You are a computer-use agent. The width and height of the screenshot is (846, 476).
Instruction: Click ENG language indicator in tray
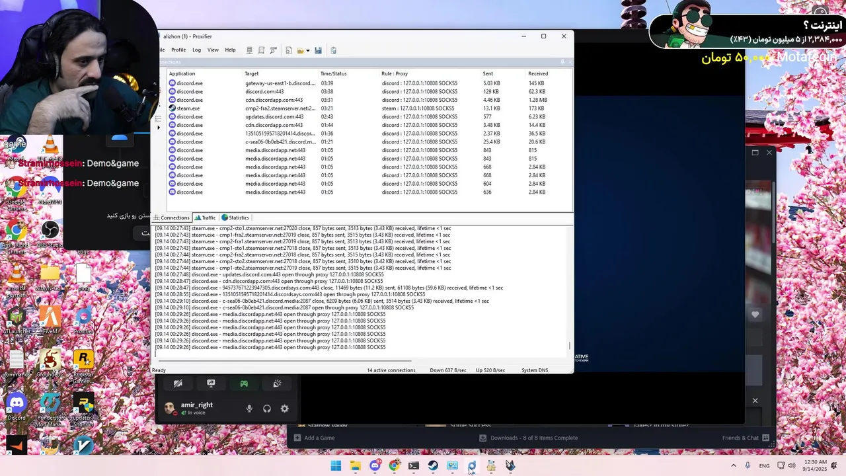(764, 465)
